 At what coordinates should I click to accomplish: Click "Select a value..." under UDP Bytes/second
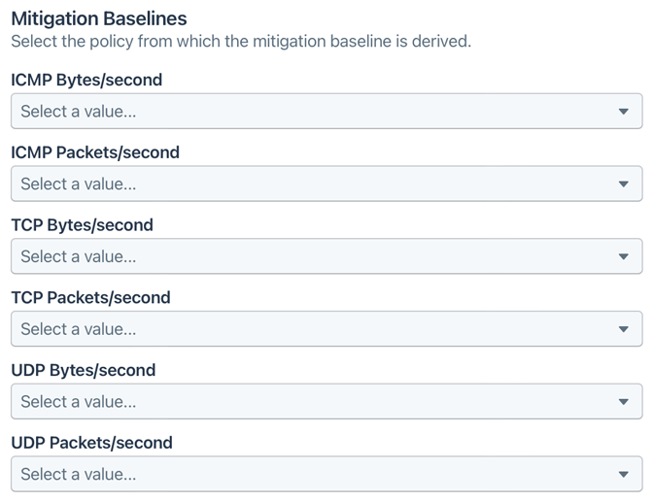[x=79, y=402]
